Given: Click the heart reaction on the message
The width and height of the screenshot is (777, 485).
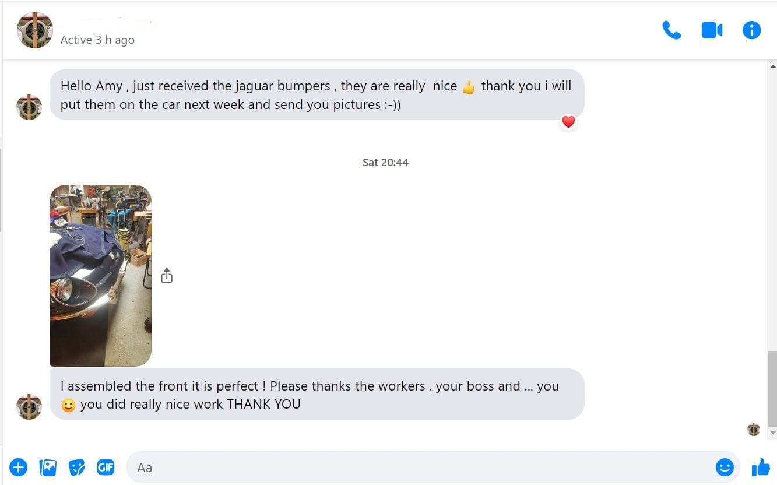Looking at the screenshot, I should coord(568,122).
